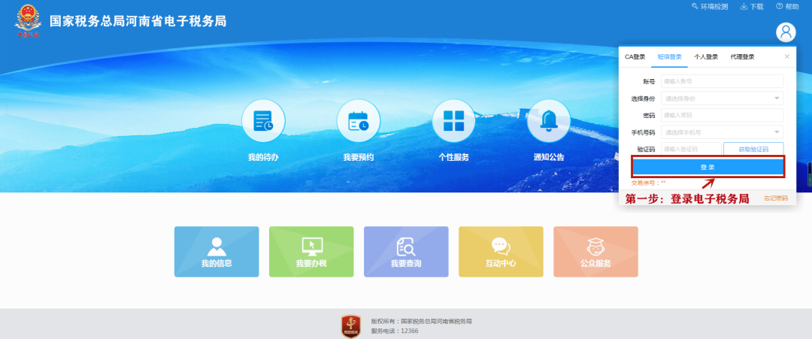Screen dimensions: 812x339
Task: Switch to the 个人登录 tab
Action: tap(706, 57)
